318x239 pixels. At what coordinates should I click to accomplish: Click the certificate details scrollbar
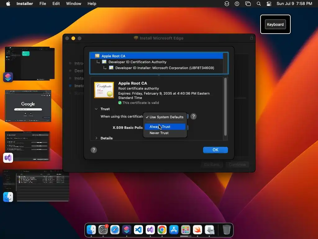click(225, 107)
